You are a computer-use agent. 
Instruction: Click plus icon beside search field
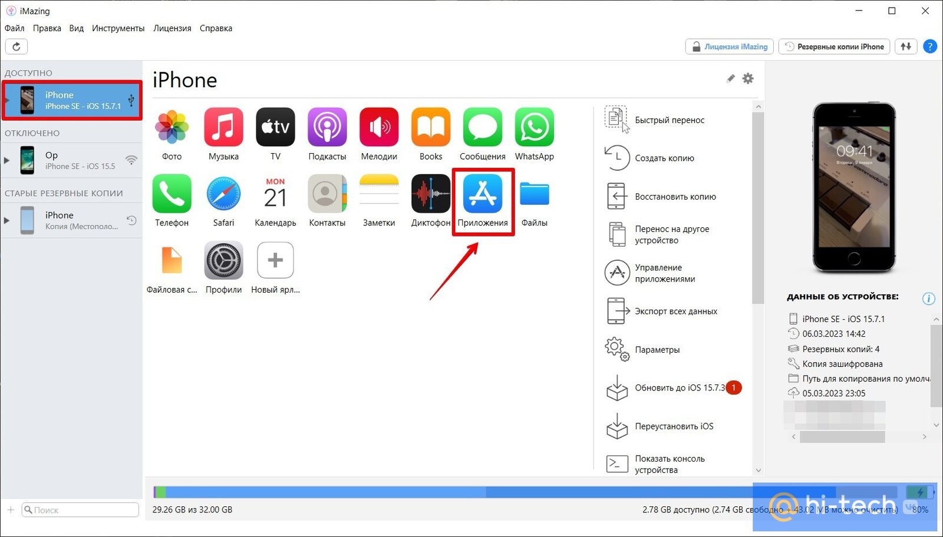point(11,510)
